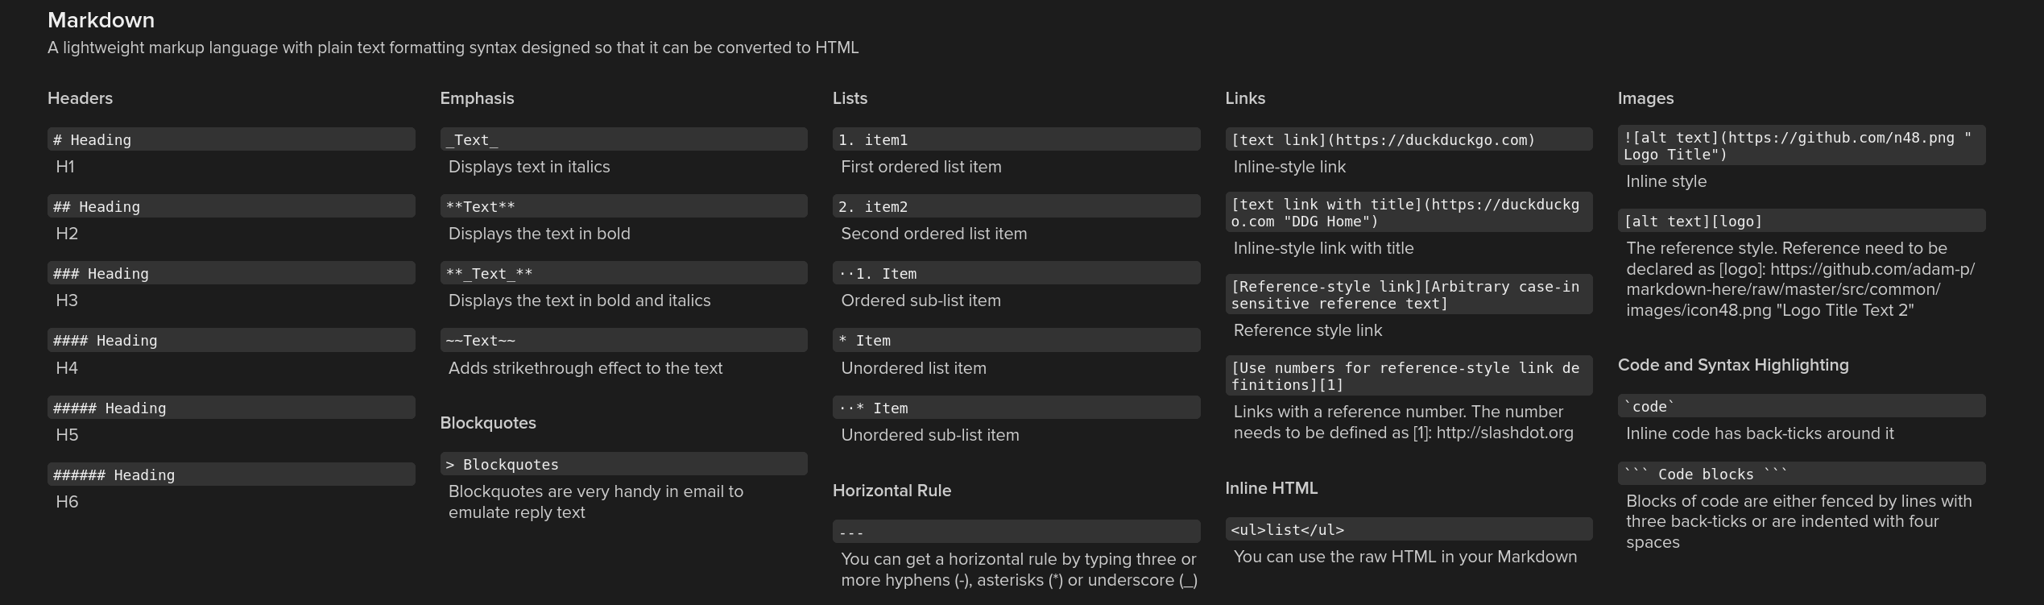Click the 'Images' section title
Image resolution: width=2044 pixels, height=605 pixels.
click(x=1645, y=98)
